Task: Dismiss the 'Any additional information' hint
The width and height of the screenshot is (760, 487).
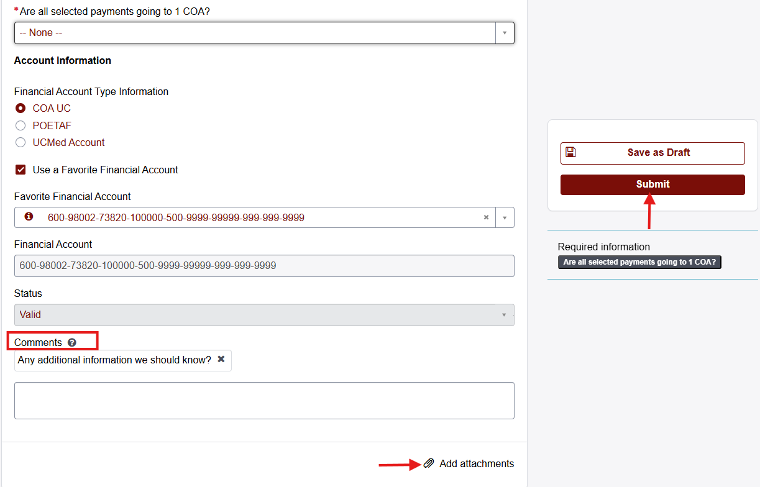Action: [221, 359]
